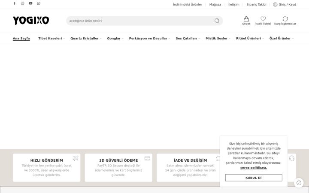This screenshot has width=309, height=193.
Task: Click the 3D GÜVENLİ ÖDEME heading
Action: (118, 160)
